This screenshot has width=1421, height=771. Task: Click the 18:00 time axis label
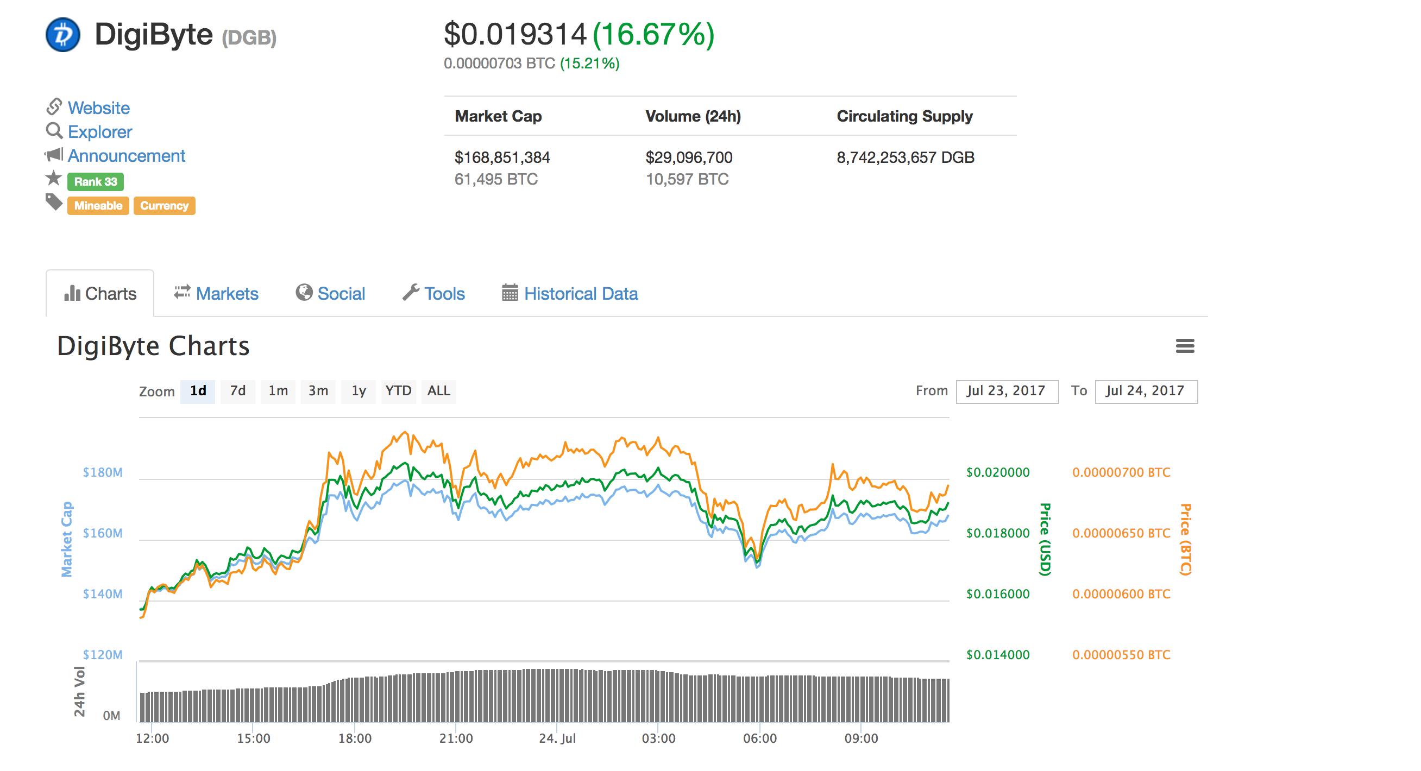pyautogui.click(x=355, y=738)
